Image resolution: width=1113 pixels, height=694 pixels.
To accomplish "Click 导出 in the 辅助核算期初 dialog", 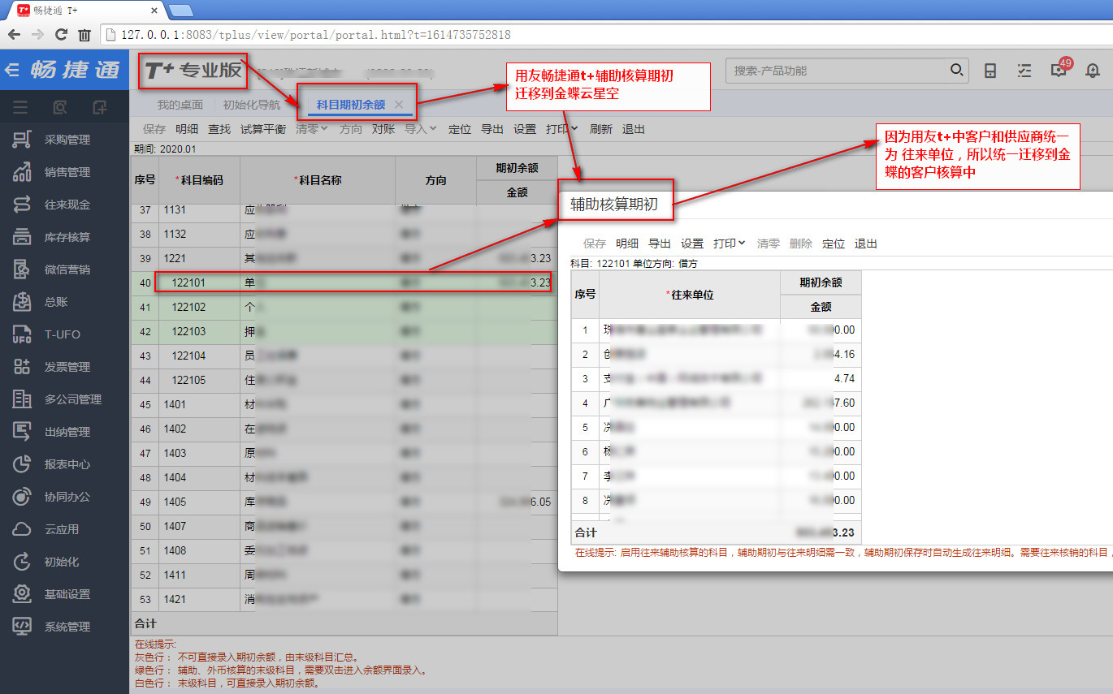I will point(660,244).
